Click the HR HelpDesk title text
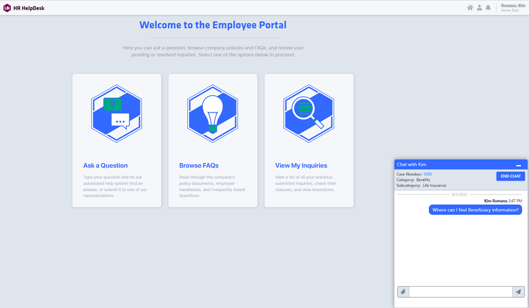Image resolution: width=529 pixels, height=308 pixels. click(29, 8)
